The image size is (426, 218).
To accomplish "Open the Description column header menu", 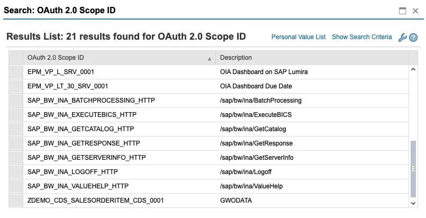I will pos(312,58).
